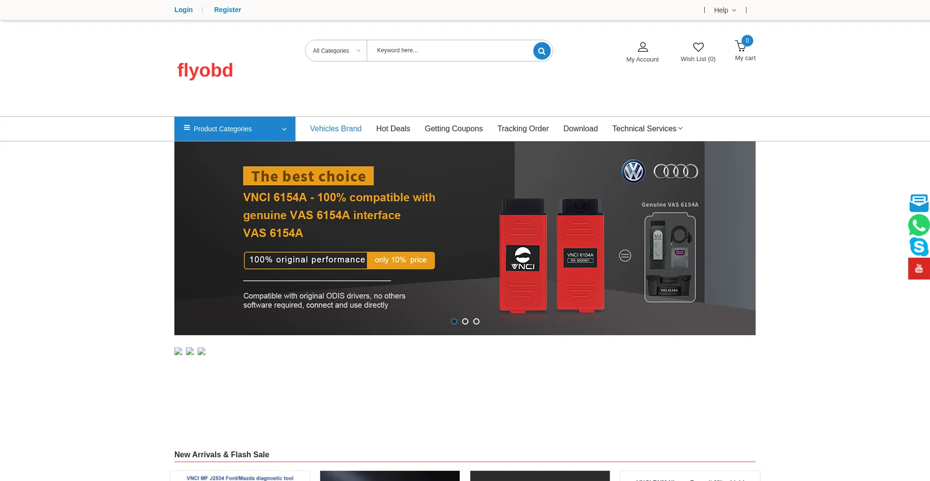The image size is (930, 481).
Task: Open My Account user icon
Action: 642,47
